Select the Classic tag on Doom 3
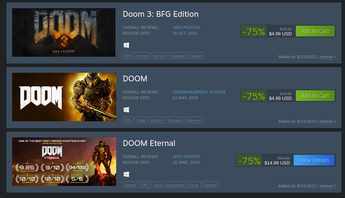 (x=196, y=56)
